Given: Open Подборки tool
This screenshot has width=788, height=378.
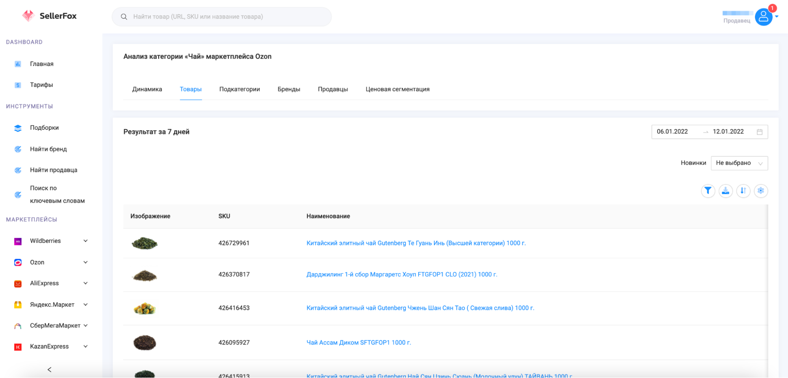Looking at the screenshot, I should [44, 128].
